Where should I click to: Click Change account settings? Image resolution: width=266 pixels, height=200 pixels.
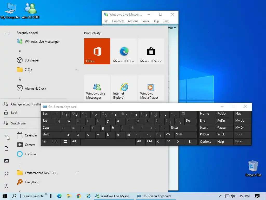[21, 104]
